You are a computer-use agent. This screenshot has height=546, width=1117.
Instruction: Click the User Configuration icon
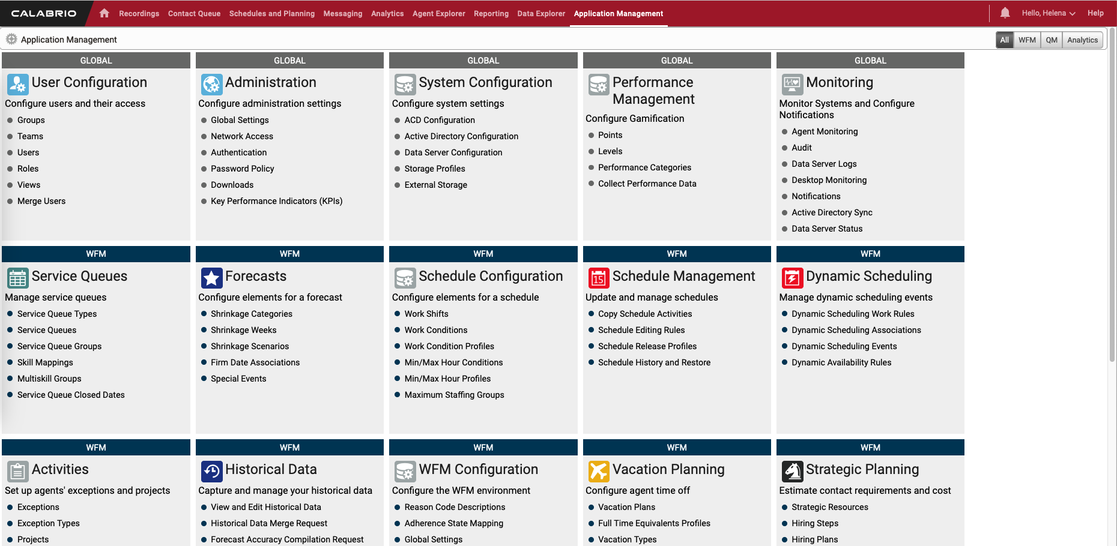(17, 84)
